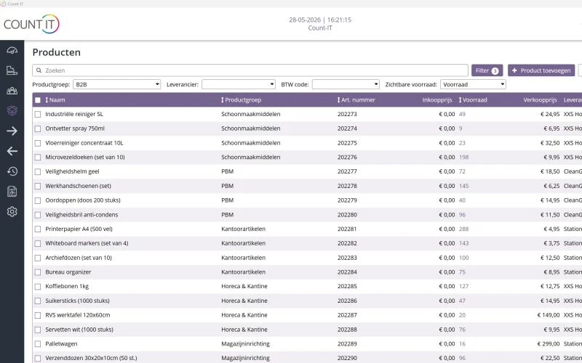This screenshot has width=582, height=363.
Task: Click the date and time 28-05-2026 text
Action: click(320, 20)
